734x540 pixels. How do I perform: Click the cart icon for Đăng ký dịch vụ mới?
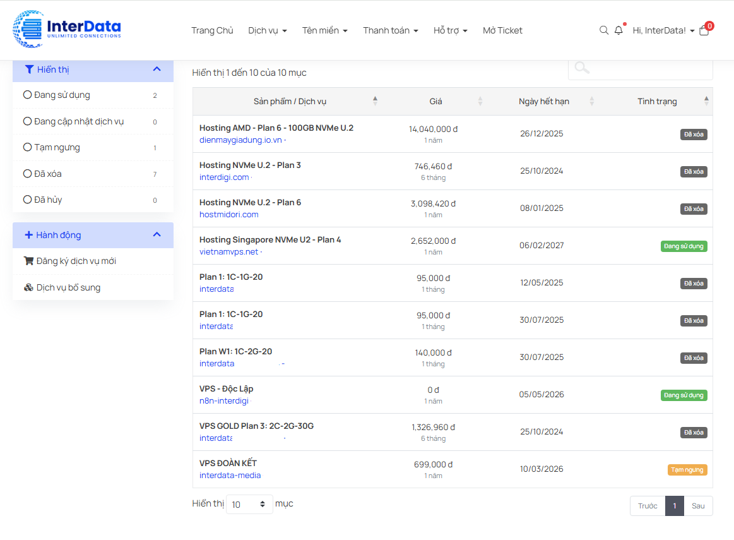(28, 261)
